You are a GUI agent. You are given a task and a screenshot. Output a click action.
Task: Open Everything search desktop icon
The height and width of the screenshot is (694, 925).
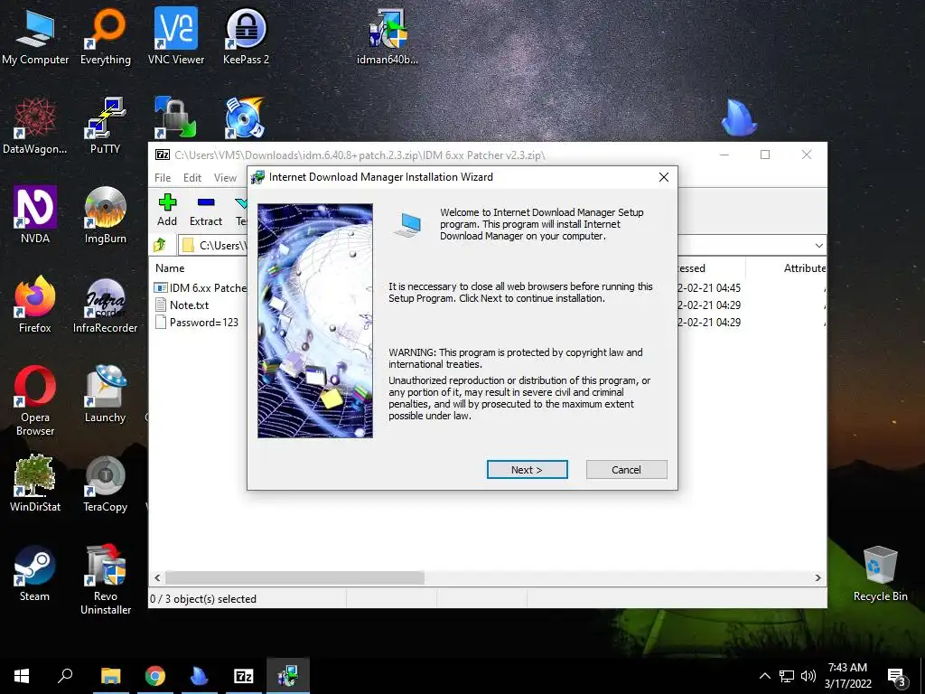click(106, 36)
